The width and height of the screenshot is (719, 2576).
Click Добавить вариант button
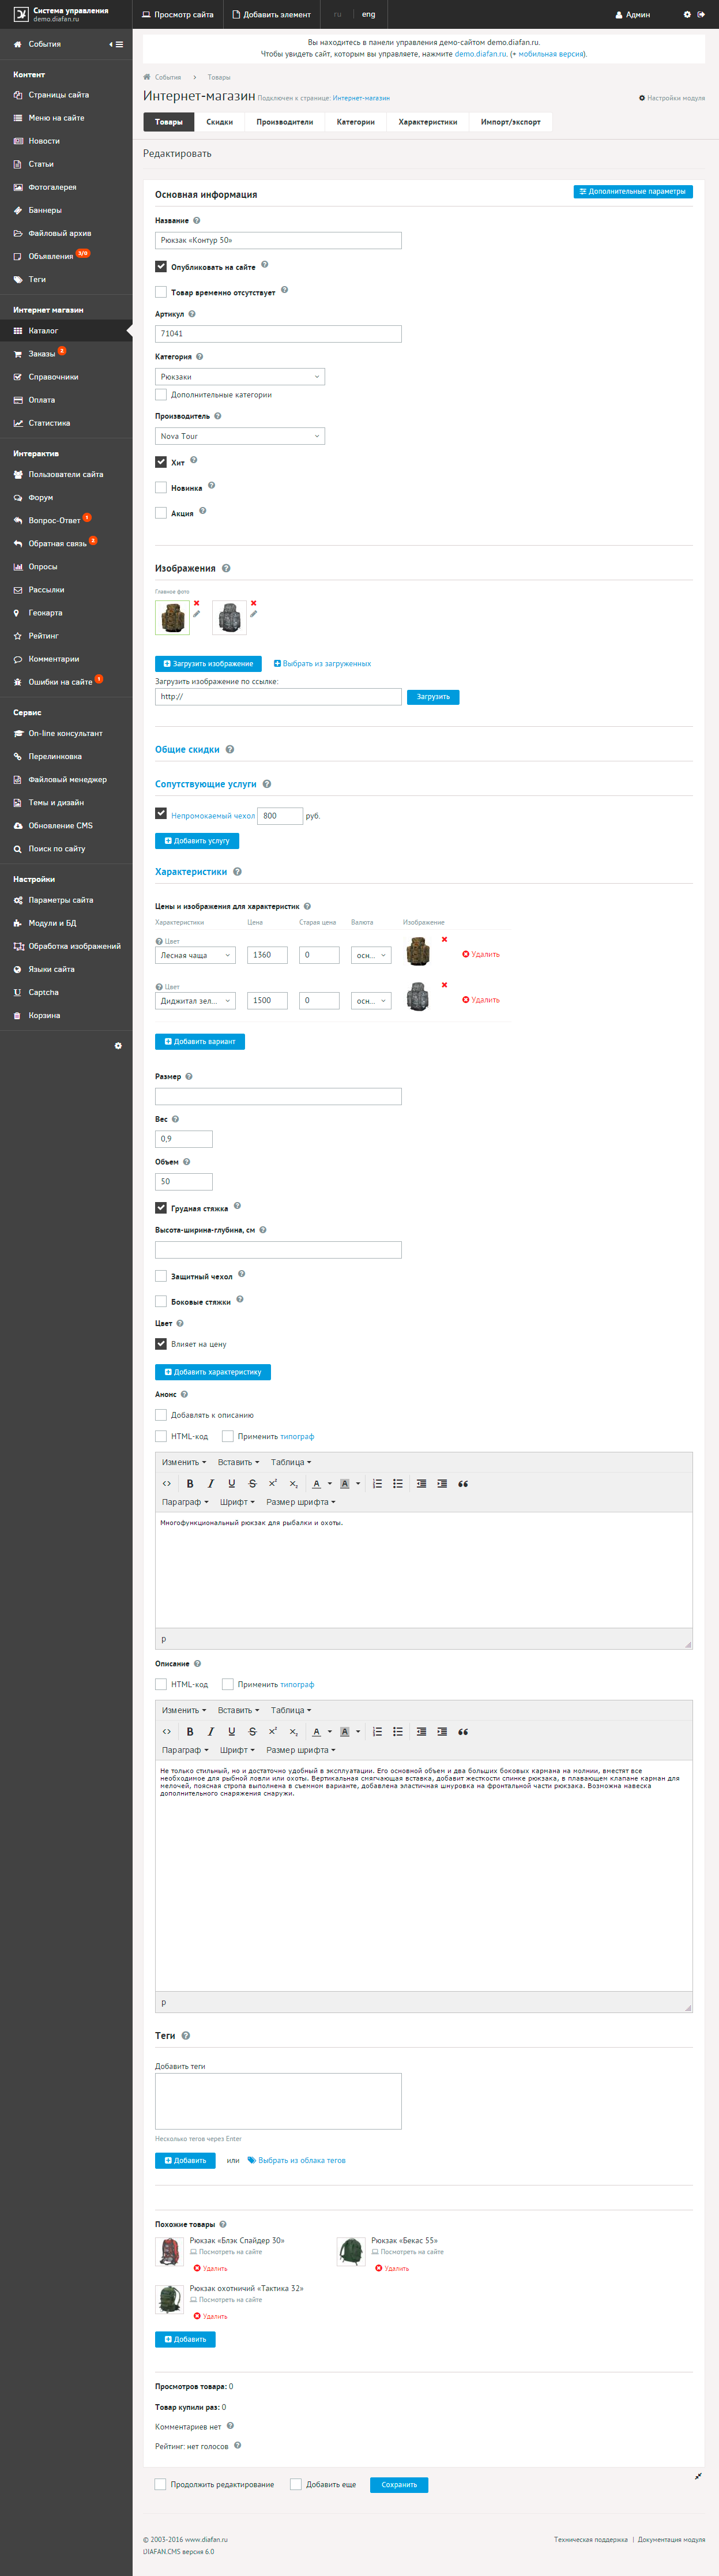pos(200,1041)
